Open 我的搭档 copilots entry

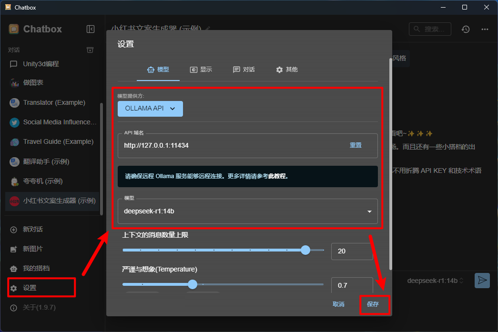(36, 268)
